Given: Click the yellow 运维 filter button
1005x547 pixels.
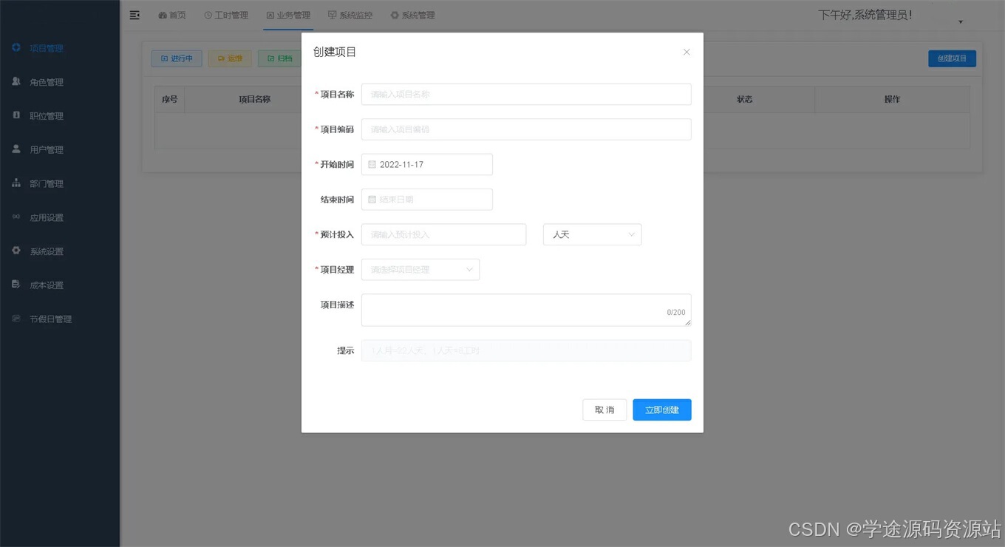Looking at the screenshot, I should tap(230, 58).
